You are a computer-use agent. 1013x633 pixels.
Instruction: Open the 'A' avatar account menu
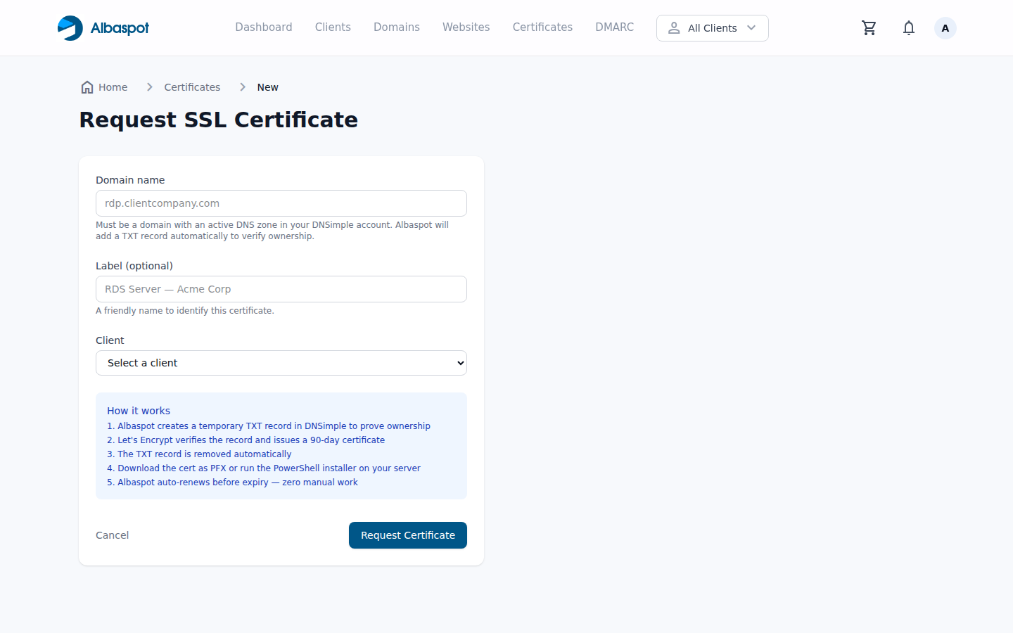point(945,27)
